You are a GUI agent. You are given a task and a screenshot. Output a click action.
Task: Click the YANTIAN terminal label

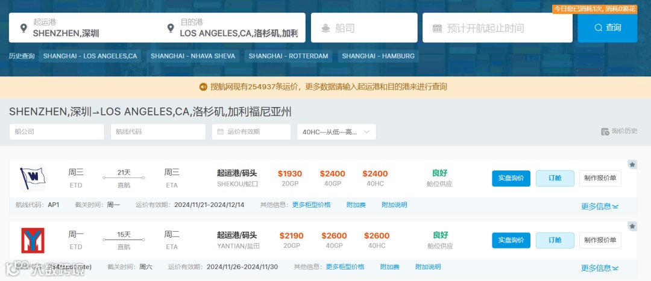(x=238, y=246)
